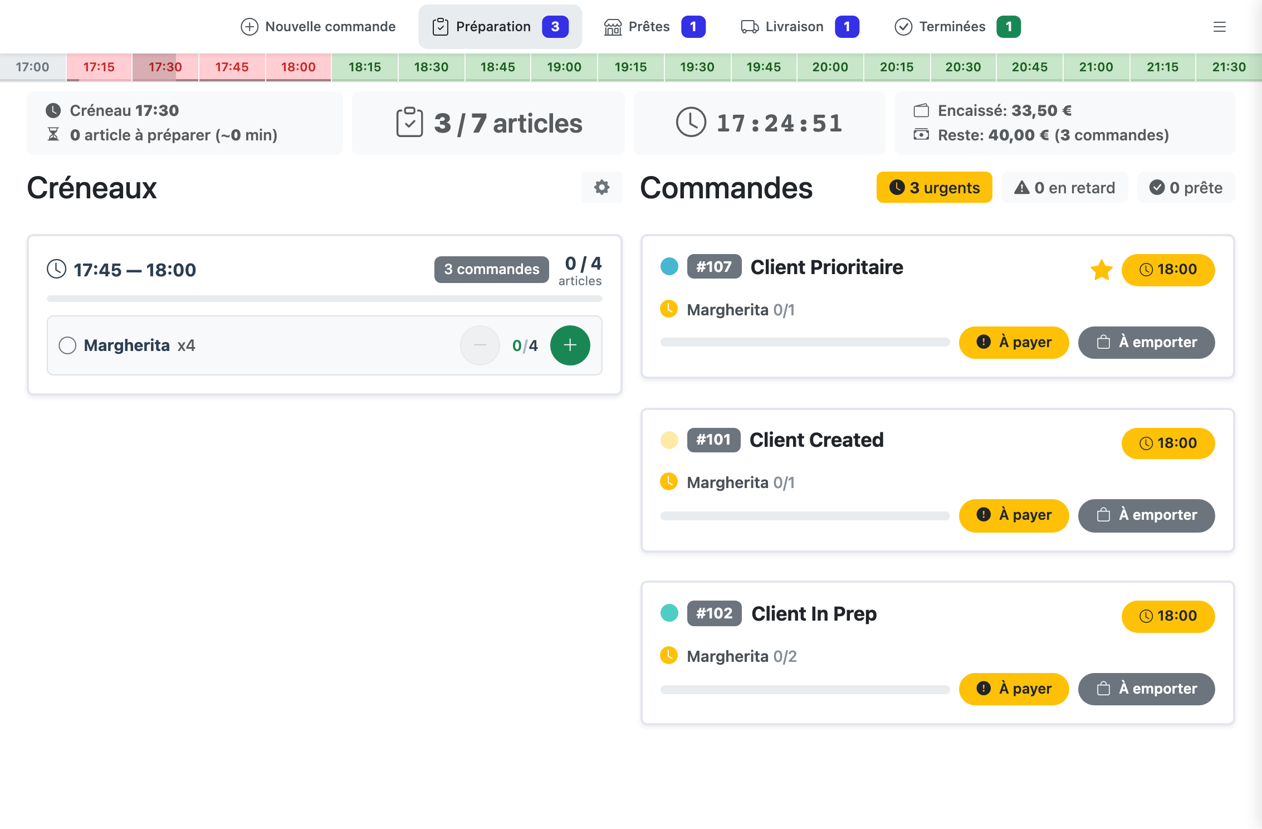Click the blue status dot on order #107

click(669, 267)
